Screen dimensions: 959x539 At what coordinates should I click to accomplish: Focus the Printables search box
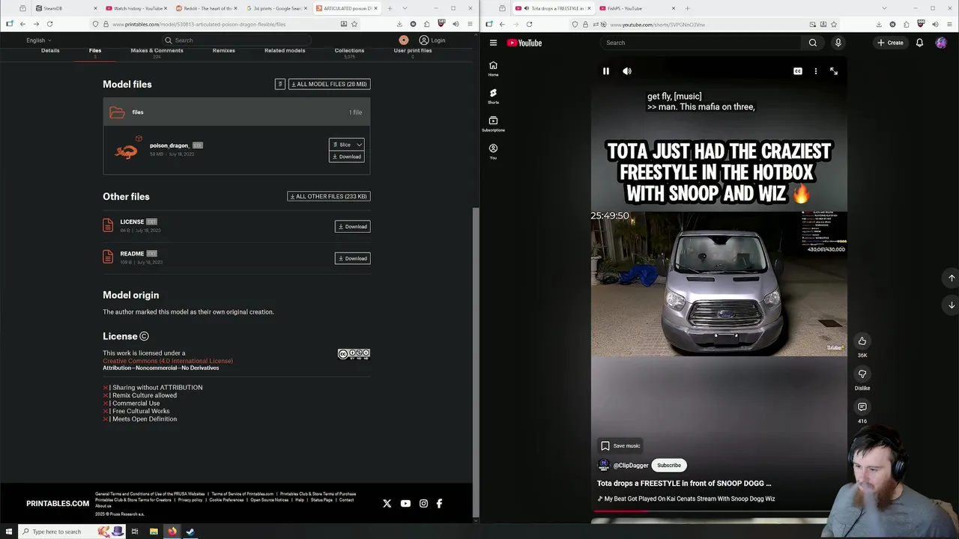[236, 40]
